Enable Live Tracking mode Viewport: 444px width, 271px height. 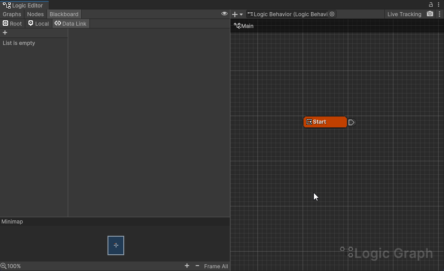(404, 14)
